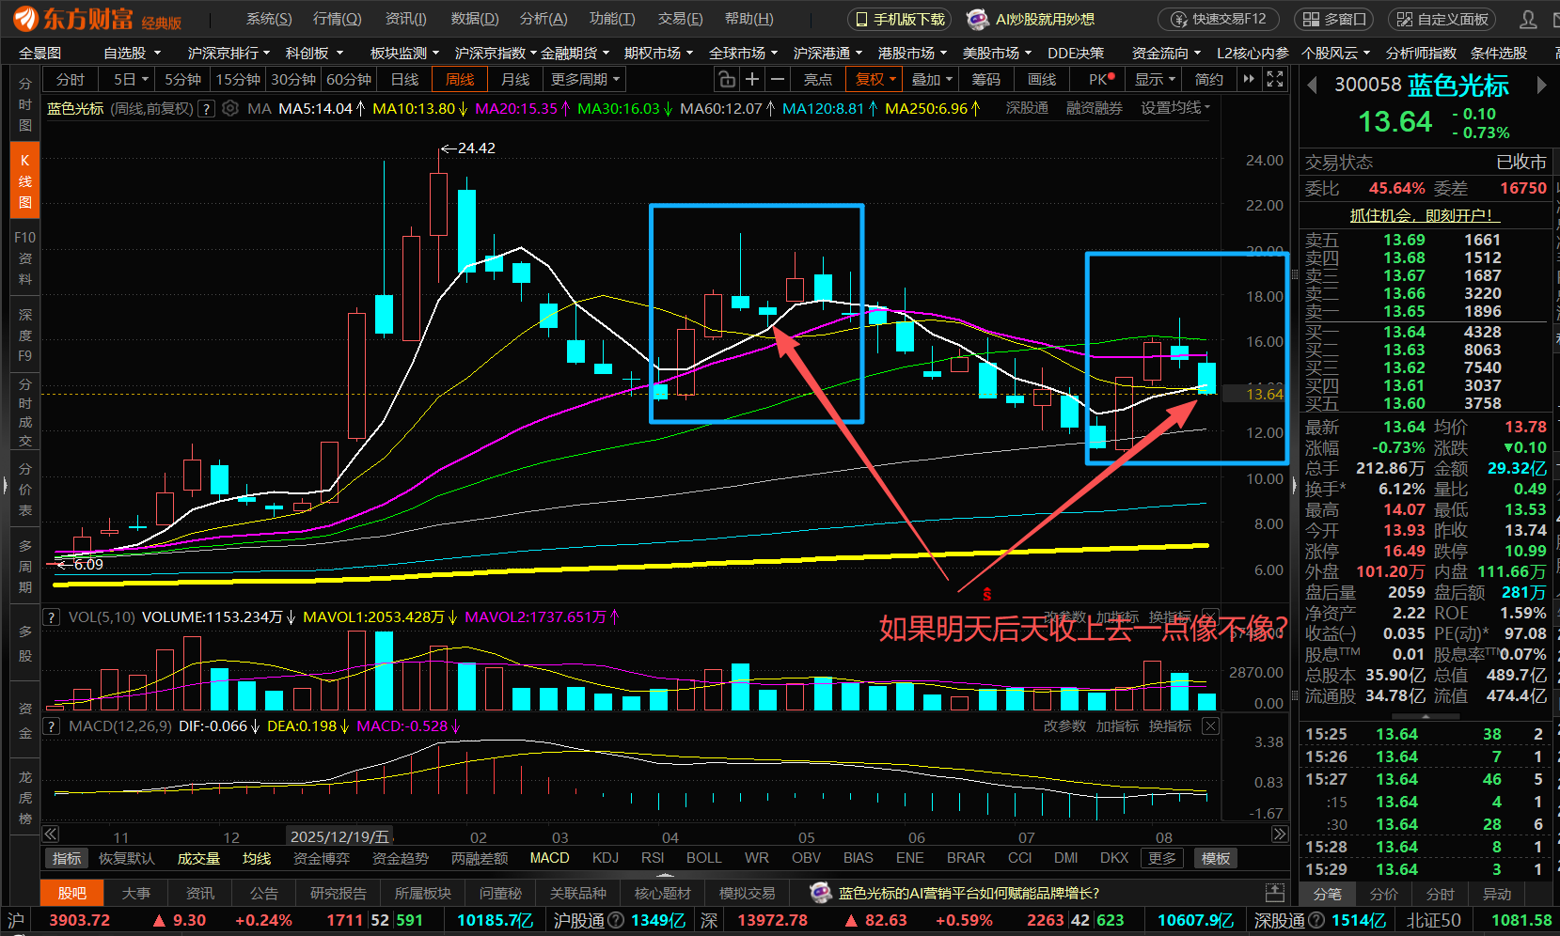Select the KDJ indicator
Image resolution: width=1560 pixels, height=936 pixels.
(x=606, y=858)
